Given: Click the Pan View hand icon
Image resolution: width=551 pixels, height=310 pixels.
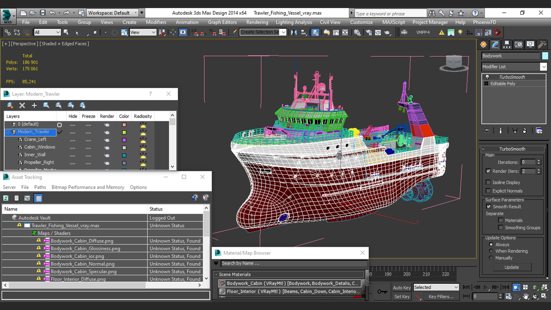Looking at the screenshot, I should (x=526, y=297).
